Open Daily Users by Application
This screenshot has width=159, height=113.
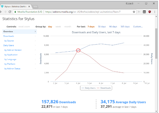[x=11, y=55]
